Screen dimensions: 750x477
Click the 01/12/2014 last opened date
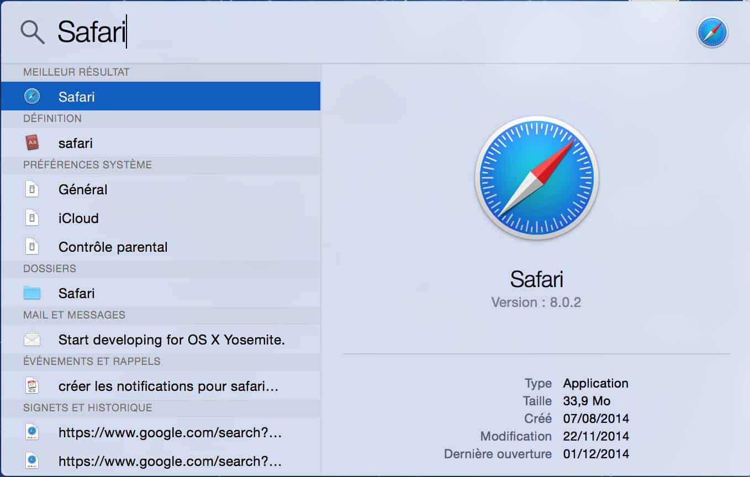(x=596, y=454)
